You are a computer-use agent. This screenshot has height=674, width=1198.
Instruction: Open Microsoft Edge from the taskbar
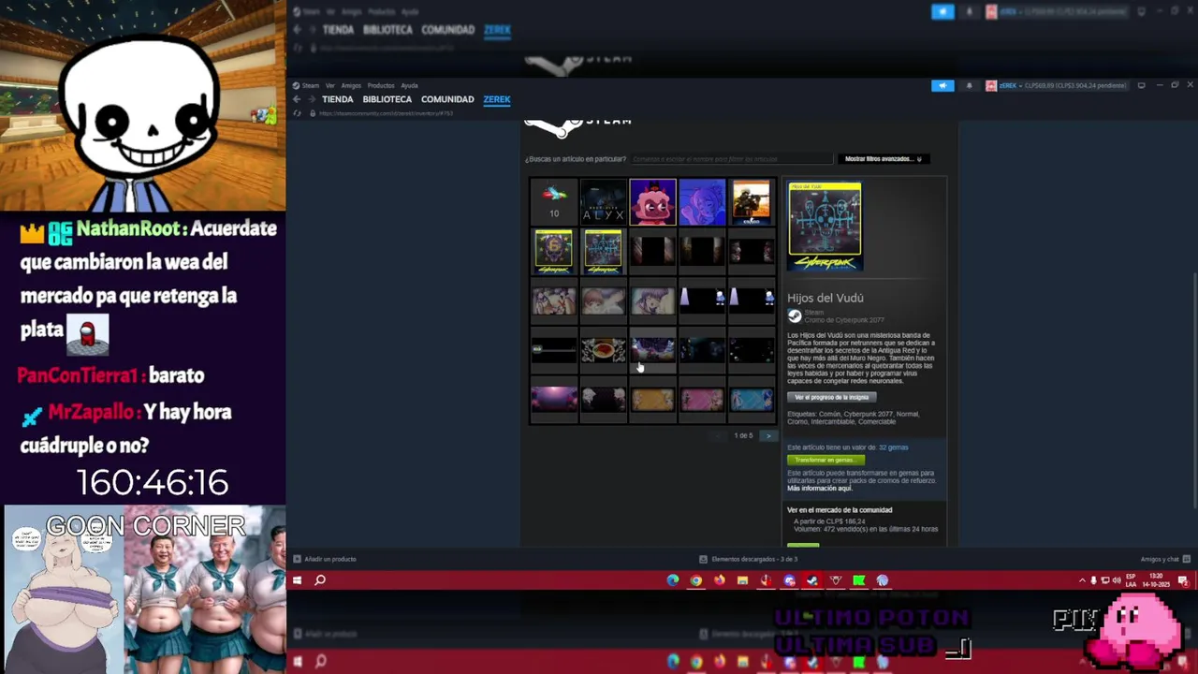673,580
